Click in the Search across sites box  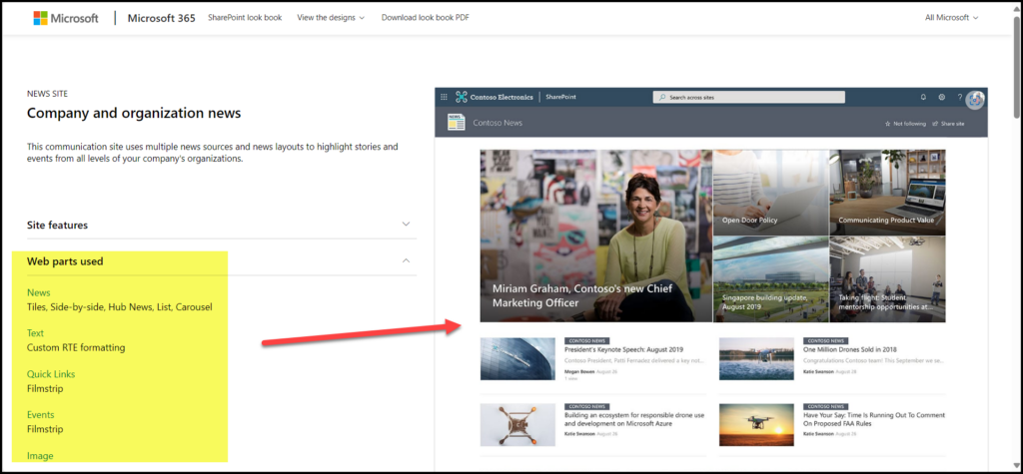[x=749, y=97]
